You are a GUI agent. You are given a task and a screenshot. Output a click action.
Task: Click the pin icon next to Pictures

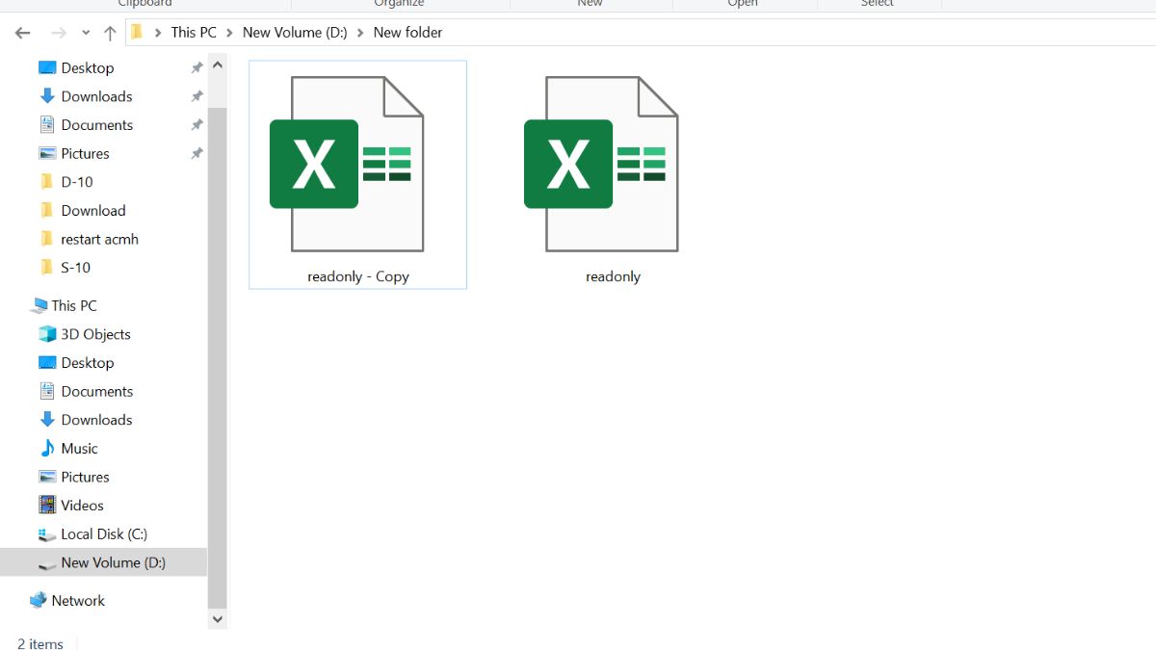pyautogui.click(x=197, y=153)
